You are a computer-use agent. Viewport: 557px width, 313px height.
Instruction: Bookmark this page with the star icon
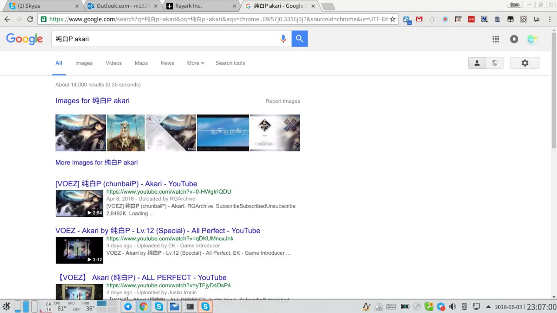pos(393,19)
